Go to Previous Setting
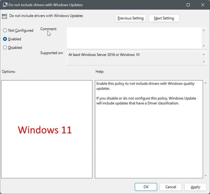Viewport: 210px width, 194px height. [131, 18]
